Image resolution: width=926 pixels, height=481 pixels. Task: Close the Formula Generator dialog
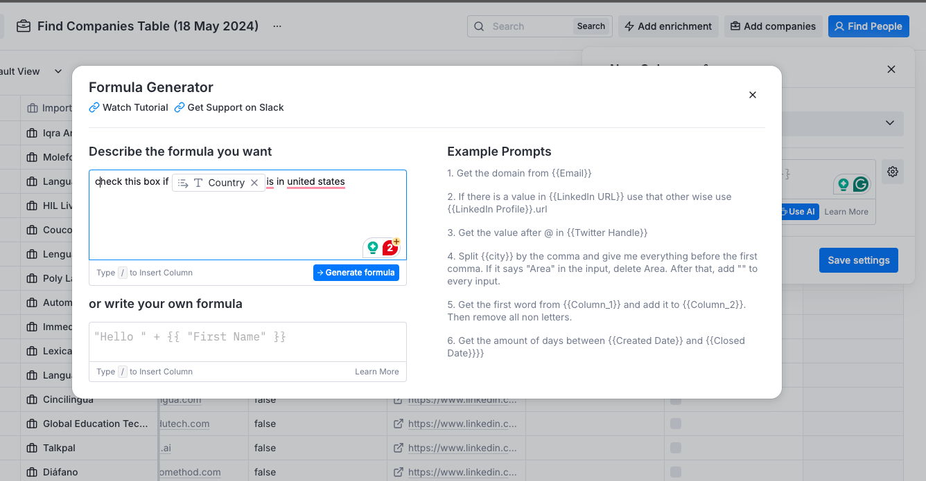tap(753, 95)
